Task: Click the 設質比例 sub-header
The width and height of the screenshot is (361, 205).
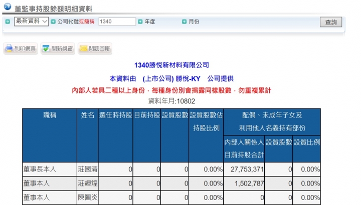Action: (x=307, y=149)
